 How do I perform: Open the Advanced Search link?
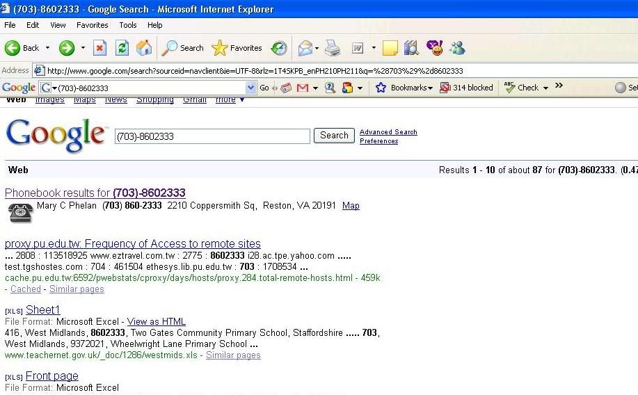click(388, 132)
